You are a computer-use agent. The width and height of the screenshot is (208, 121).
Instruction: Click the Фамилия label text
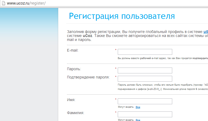click(x=76, y=113)
